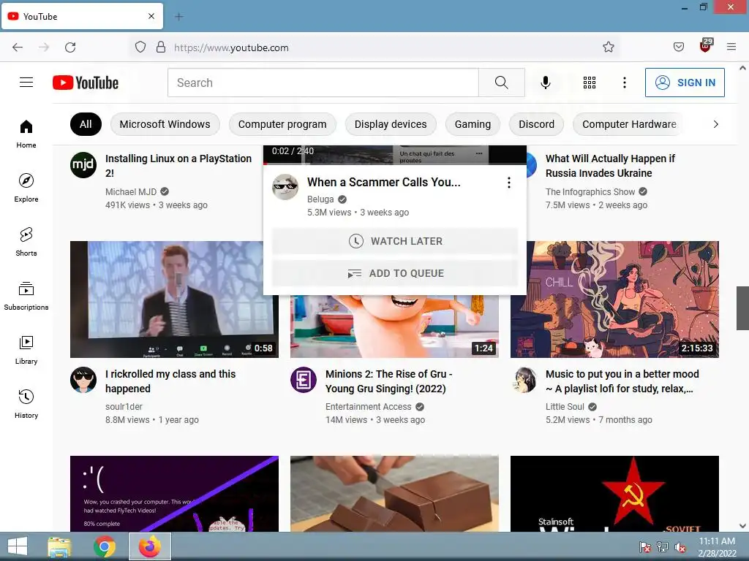Select the Display devices chip
The width and height of the screenshot is (749, 561).
point(391,124)
